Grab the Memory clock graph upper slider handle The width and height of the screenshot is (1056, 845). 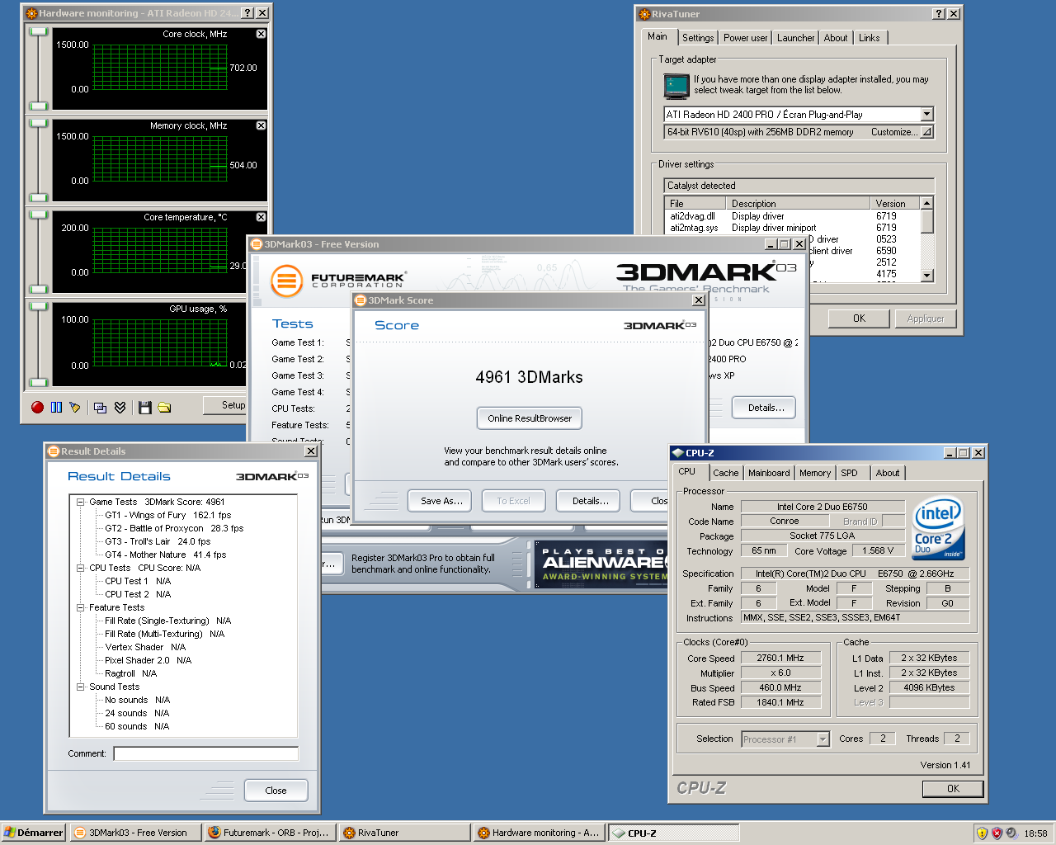pyautogui.click(x=38, y=123)
